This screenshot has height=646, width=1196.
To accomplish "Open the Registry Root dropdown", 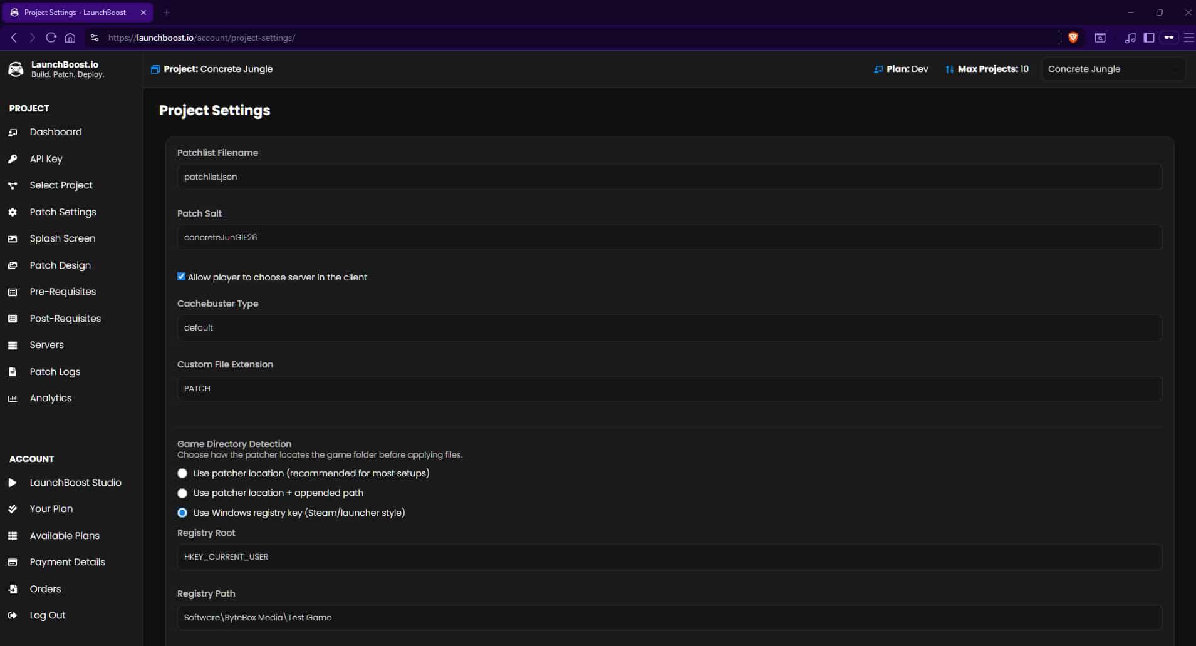I will (x=669, y=557).
